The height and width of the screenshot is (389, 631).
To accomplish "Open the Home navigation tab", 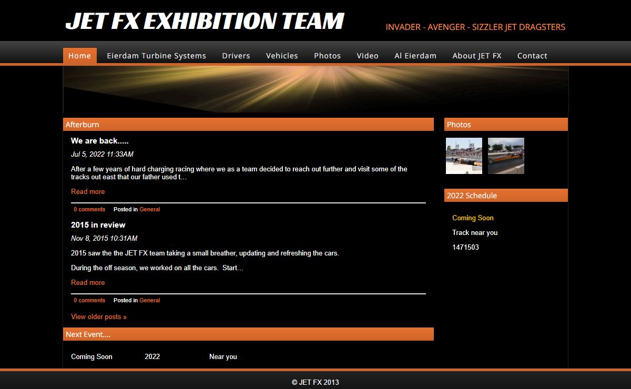I will coord(79,56).
